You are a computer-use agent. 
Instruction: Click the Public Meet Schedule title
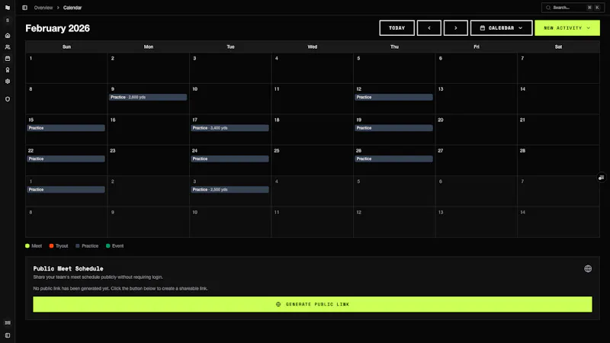click(x=68, y=269)
